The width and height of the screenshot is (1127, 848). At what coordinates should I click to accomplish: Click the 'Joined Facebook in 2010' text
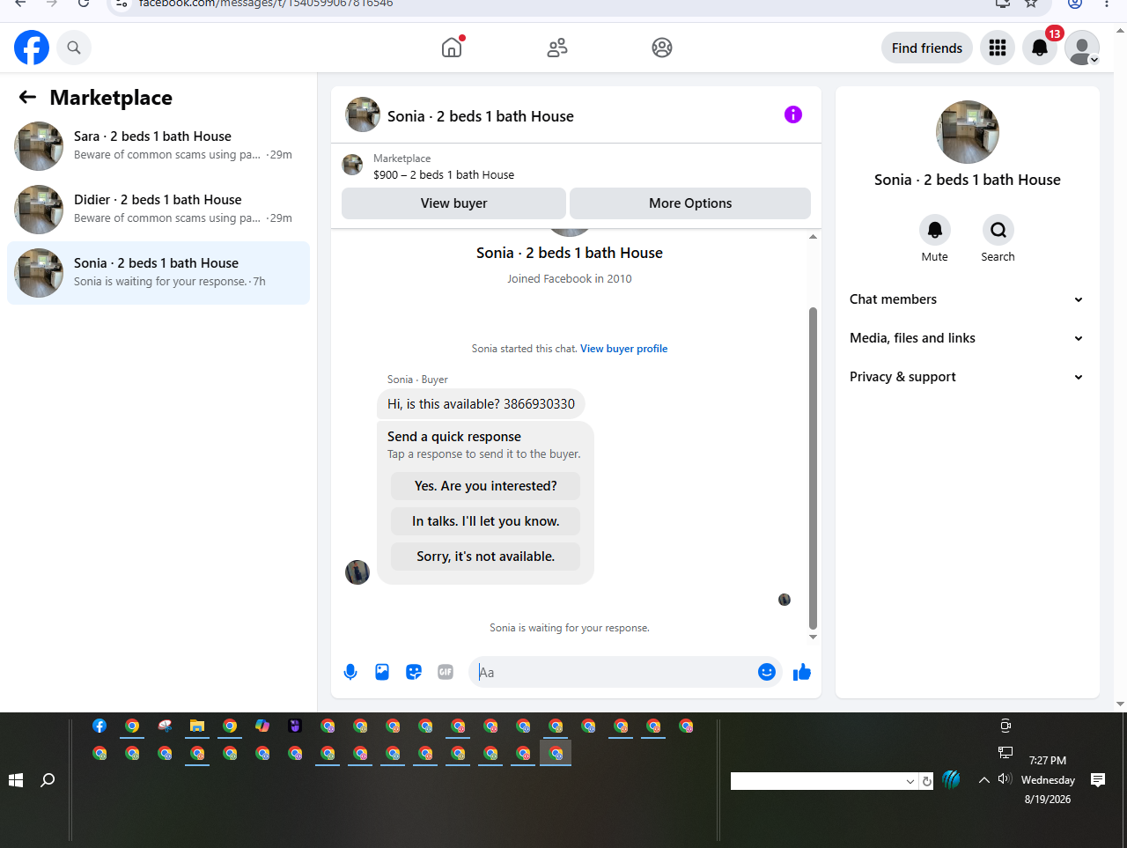click(570, 279)
